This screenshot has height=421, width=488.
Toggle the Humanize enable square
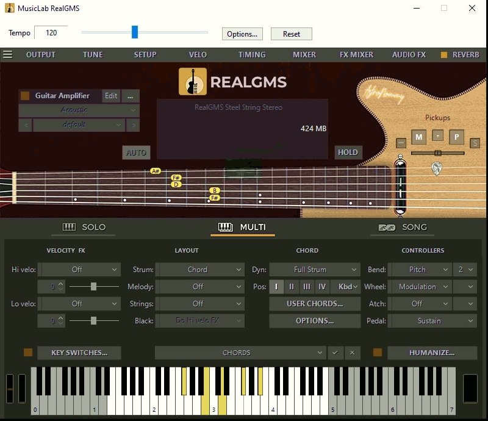coord(378,353)
